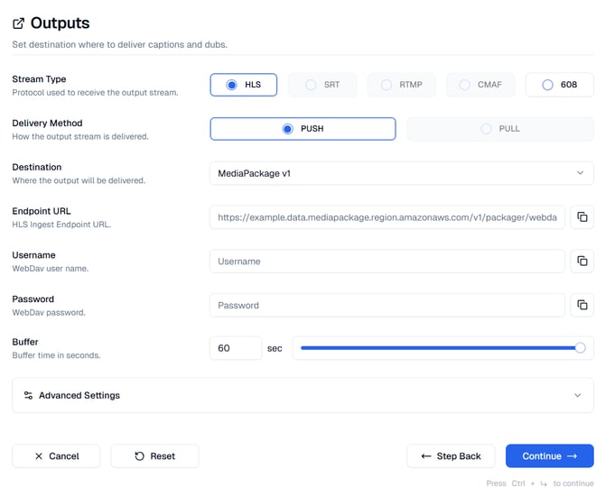This screenshot has height=496, width=605.
Task: Expand the Advanced Settings section
Action: [x=302, y=395]
